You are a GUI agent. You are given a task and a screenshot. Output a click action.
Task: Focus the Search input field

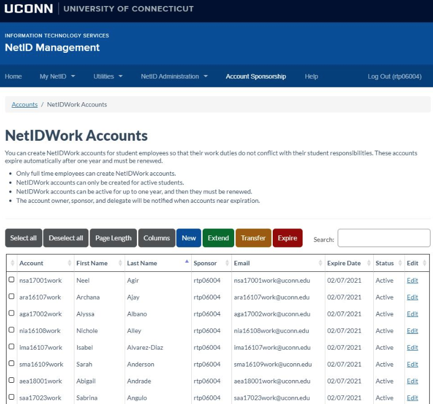(384, 238)
